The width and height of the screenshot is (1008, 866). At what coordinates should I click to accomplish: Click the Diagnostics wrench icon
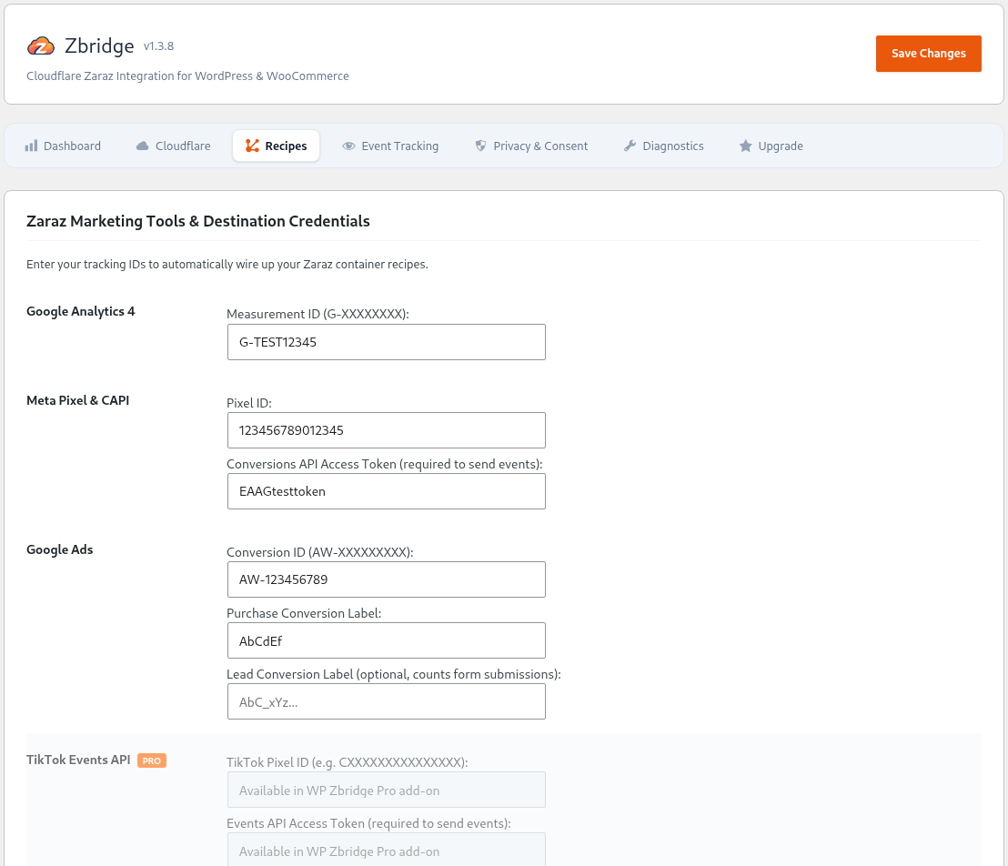coord(630,146)
